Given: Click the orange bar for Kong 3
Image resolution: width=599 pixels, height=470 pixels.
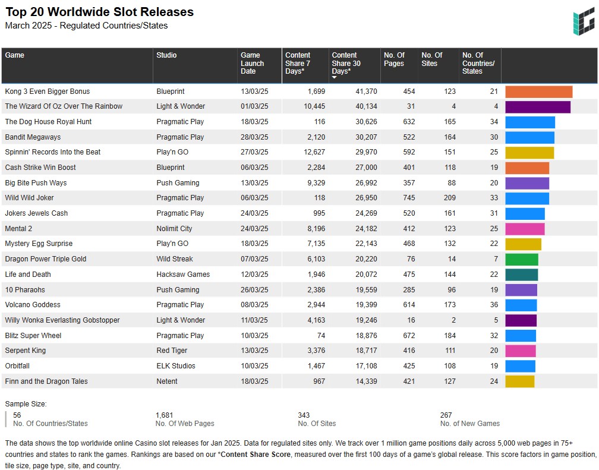Looking at the screenshot, I should click(x=538, y=92).
